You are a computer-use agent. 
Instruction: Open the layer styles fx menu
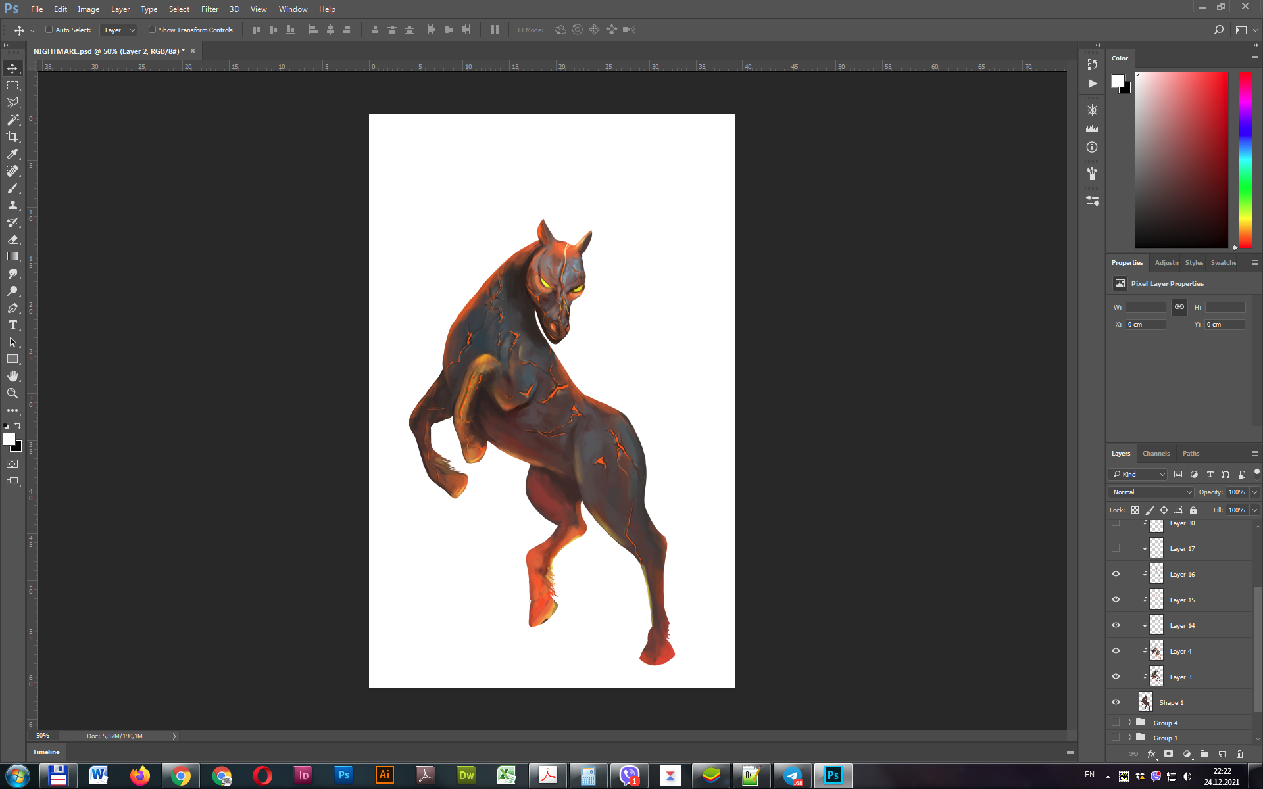tap(1151, 754)
